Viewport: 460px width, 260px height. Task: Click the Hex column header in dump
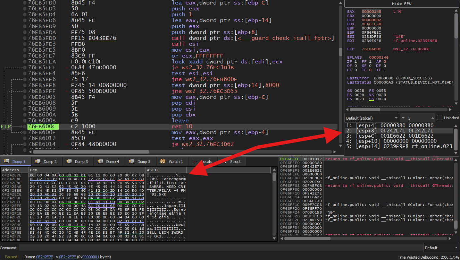pos(87,170)
